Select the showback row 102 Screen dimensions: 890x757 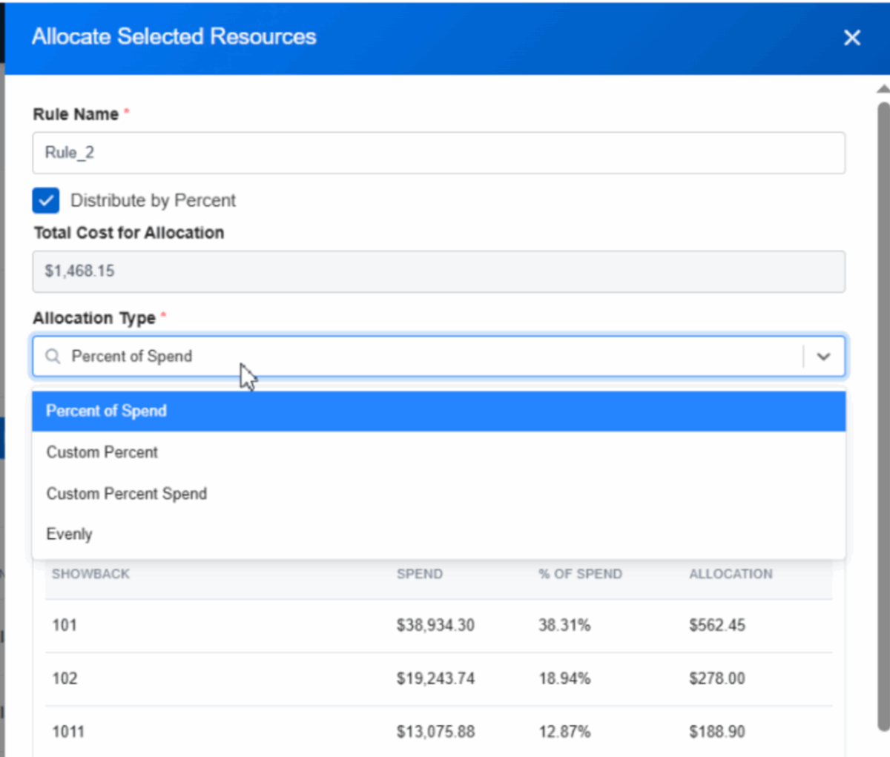pyautogui.click(x=438, y=679)
